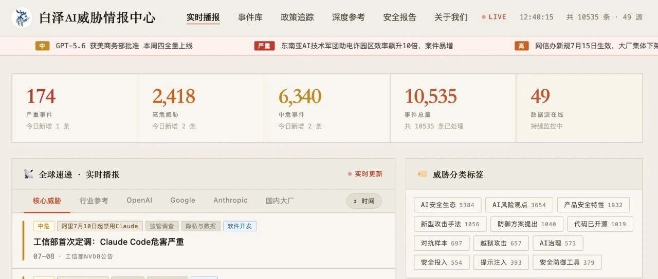Image resolution: width=658 pixels, height=279 pixels.
Task: Open the 174 严重事件 stat card
Action: (x=75, y=108)
